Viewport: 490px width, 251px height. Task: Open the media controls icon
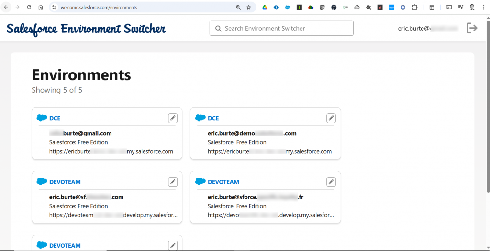coord(461,7)
